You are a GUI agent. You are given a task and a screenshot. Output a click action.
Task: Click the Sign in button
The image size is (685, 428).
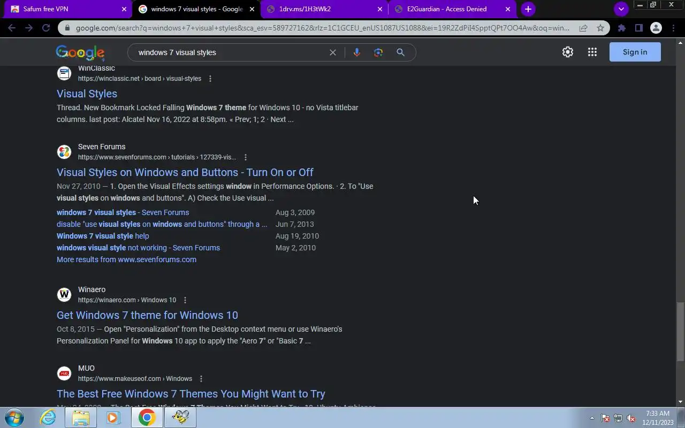coord(635,52)
